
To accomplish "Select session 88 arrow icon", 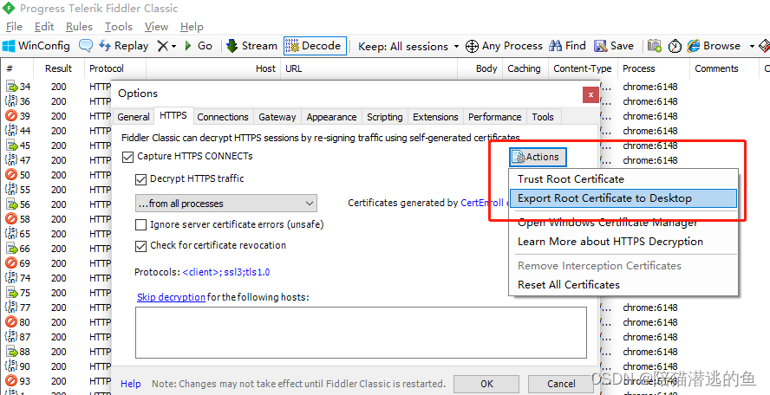I will coord(11,352).
